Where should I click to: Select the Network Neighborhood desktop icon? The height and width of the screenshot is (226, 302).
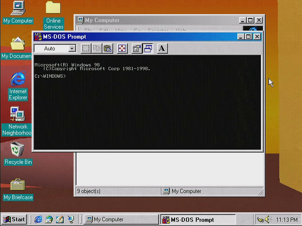coord(17,121)
